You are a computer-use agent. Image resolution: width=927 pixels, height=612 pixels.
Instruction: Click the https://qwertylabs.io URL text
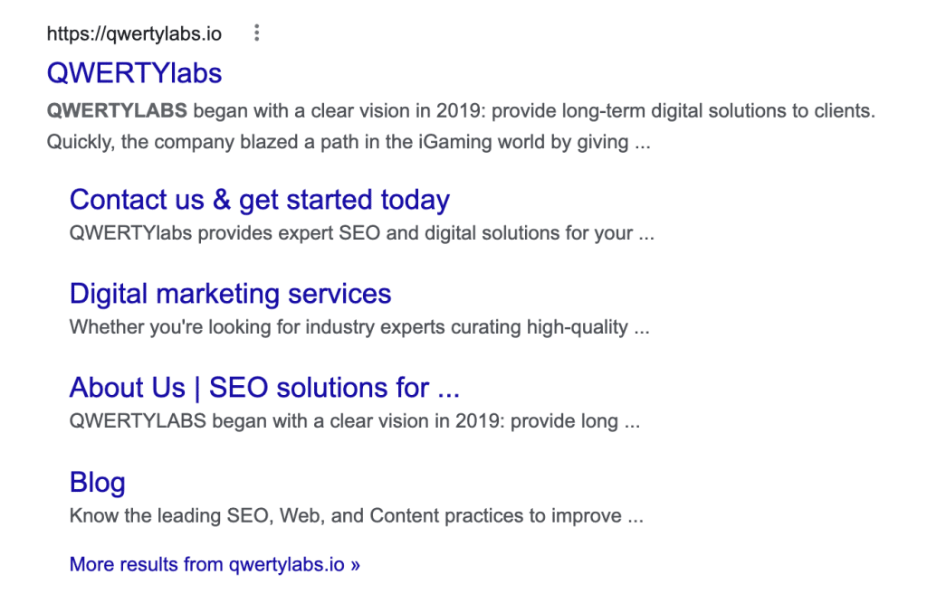tap(133, 34)
